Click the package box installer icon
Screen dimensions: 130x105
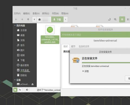(x=76, y=60)
